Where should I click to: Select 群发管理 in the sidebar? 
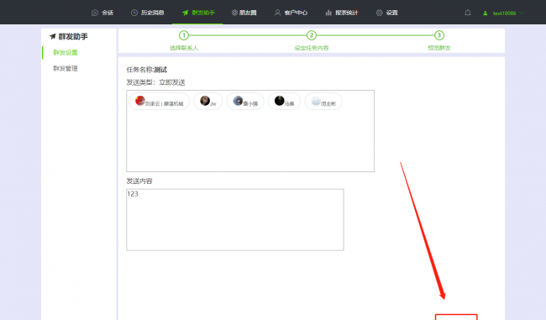tap(66, 69)
